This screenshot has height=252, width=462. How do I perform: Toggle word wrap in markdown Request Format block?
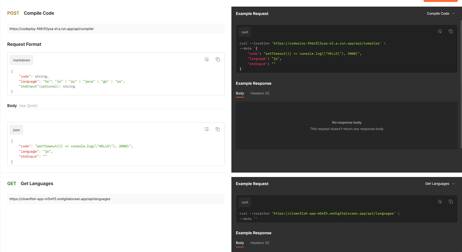click(207, 60)
